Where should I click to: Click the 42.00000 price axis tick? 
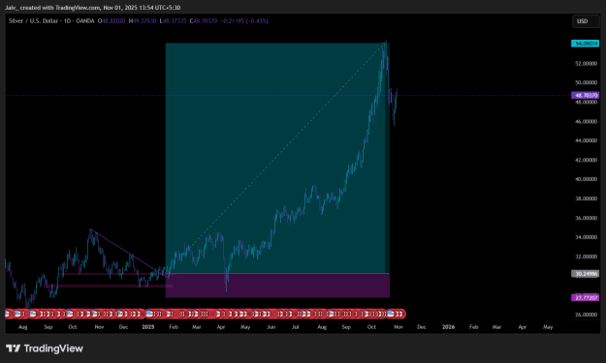pyautogui.click(x=586, y=160)
